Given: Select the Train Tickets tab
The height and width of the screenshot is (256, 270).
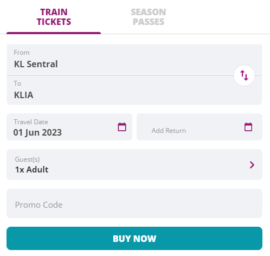Looking at the screenshot, I should point(54,17).
